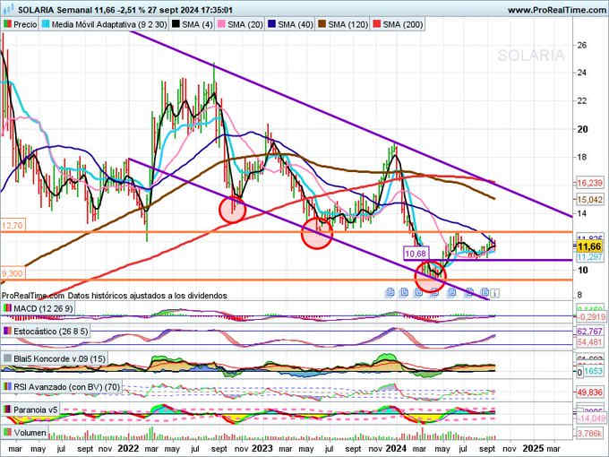Click the 3,786k volume value

coord(590,434)
